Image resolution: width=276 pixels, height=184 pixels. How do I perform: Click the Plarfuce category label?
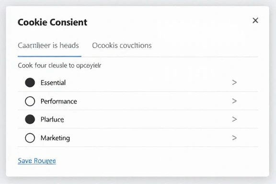point(52,120)
